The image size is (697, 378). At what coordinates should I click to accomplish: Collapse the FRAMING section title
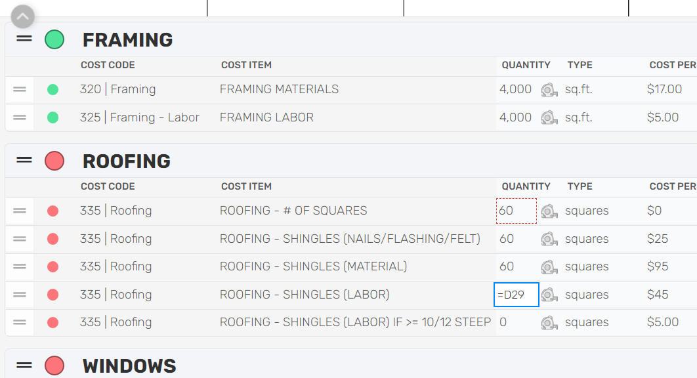[127, 39]
